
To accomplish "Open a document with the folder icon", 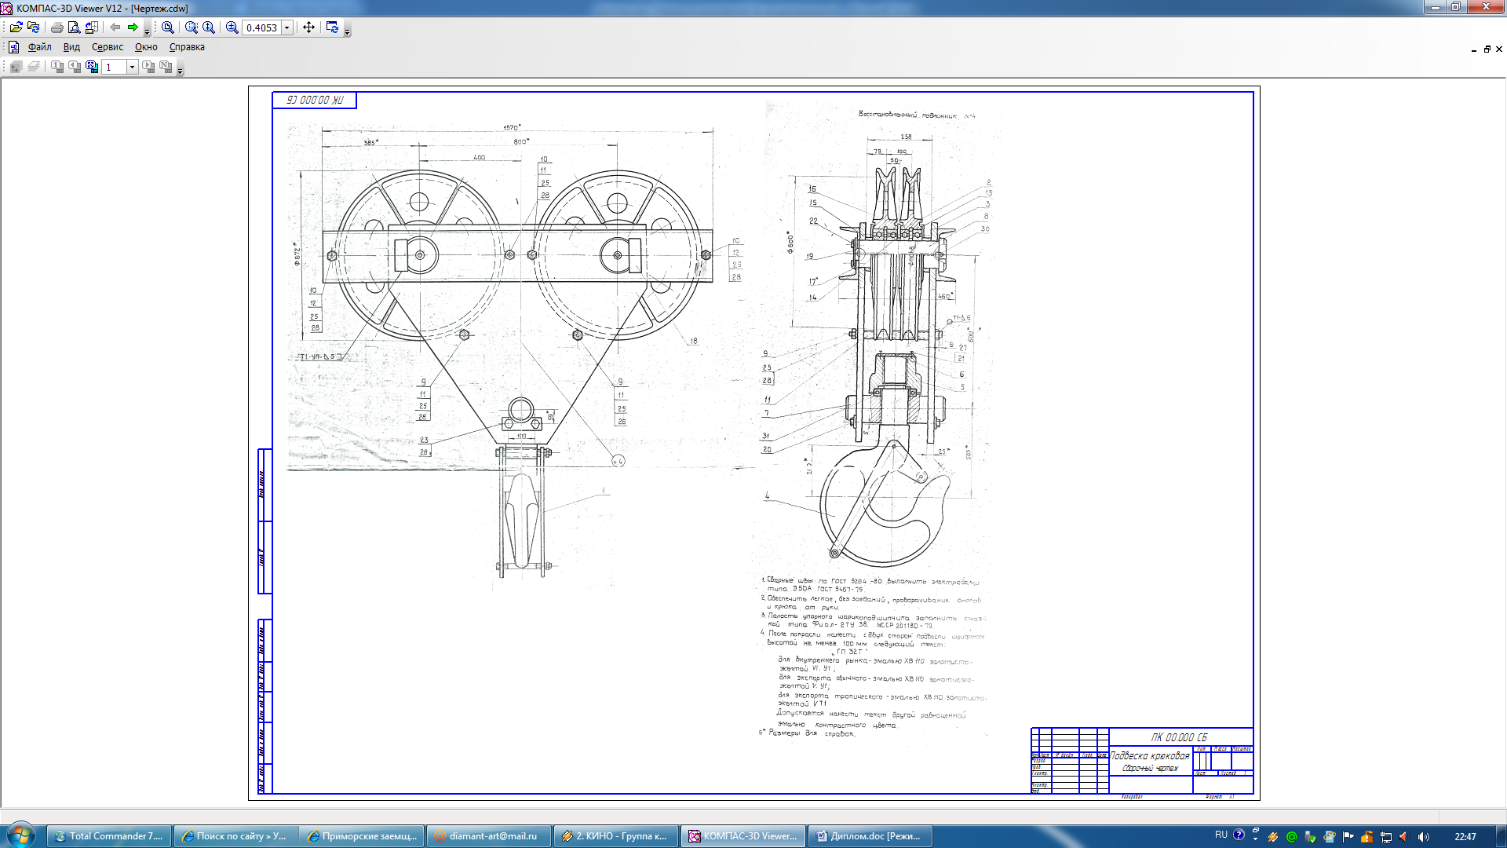I will (16, 27).
